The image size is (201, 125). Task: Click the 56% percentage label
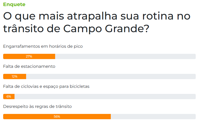pos(57,117)
